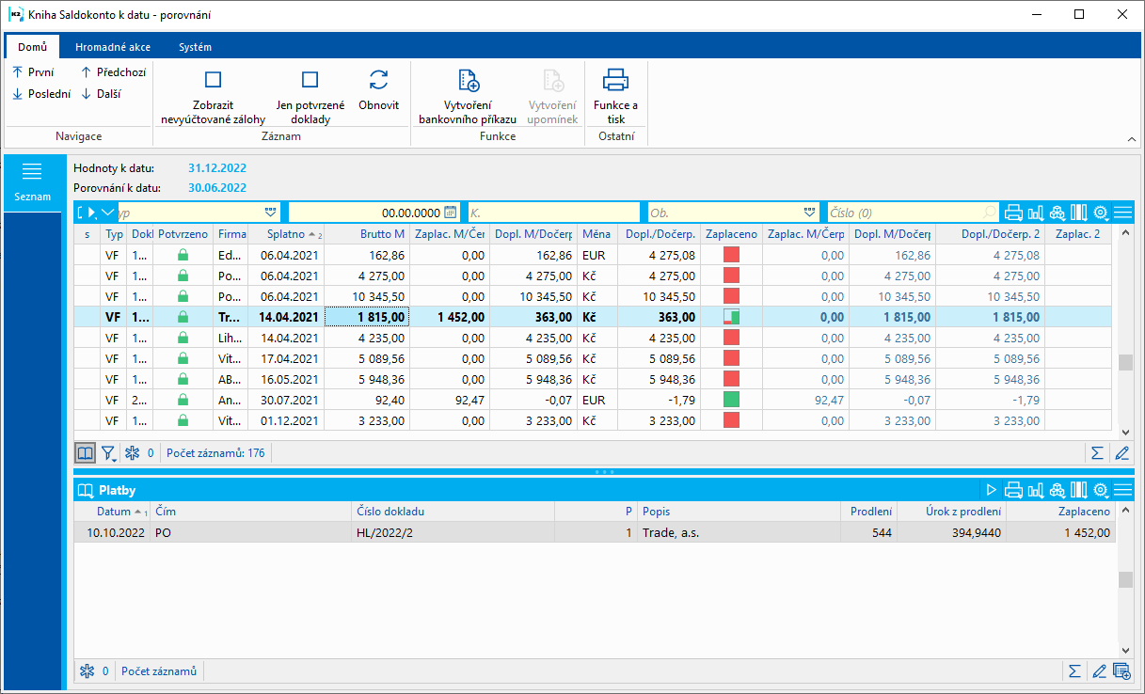Open the Seznam list view in sidebar
The width and height of the screenshot is (1145, 694).
pos(33,181)
